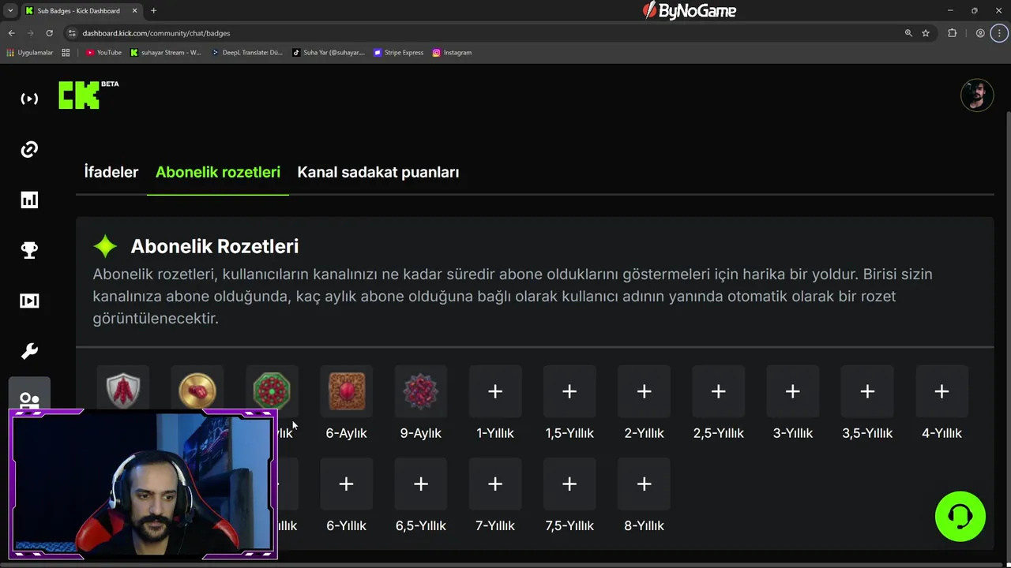Click the chain link icon in sidebar
This screenshot has width=1011, height=568.
(29, 149)
